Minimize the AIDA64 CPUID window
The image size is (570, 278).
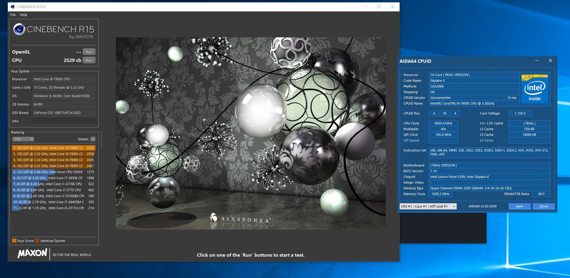[536, 61]
